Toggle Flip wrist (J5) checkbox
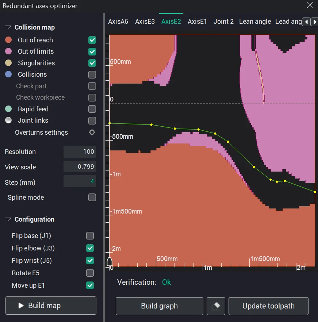This screenshot has height=322, width=318. click(90, 261)
